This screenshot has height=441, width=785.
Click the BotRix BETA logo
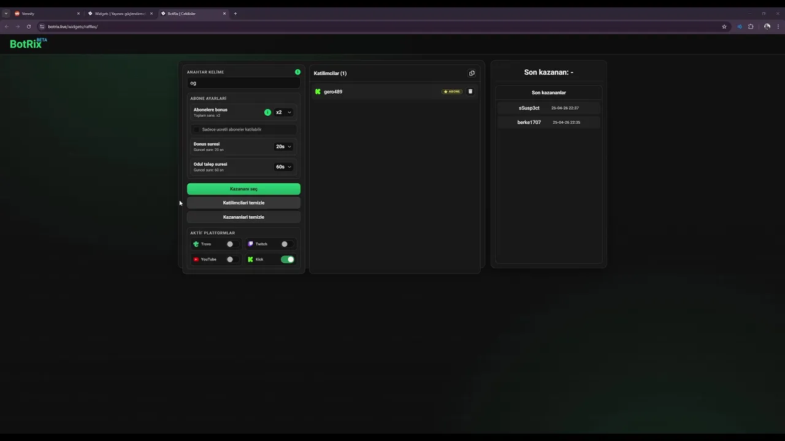(x=28, y=43)
